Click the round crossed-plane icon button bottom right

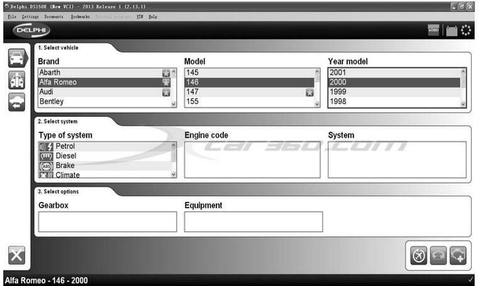click(418, 255)
